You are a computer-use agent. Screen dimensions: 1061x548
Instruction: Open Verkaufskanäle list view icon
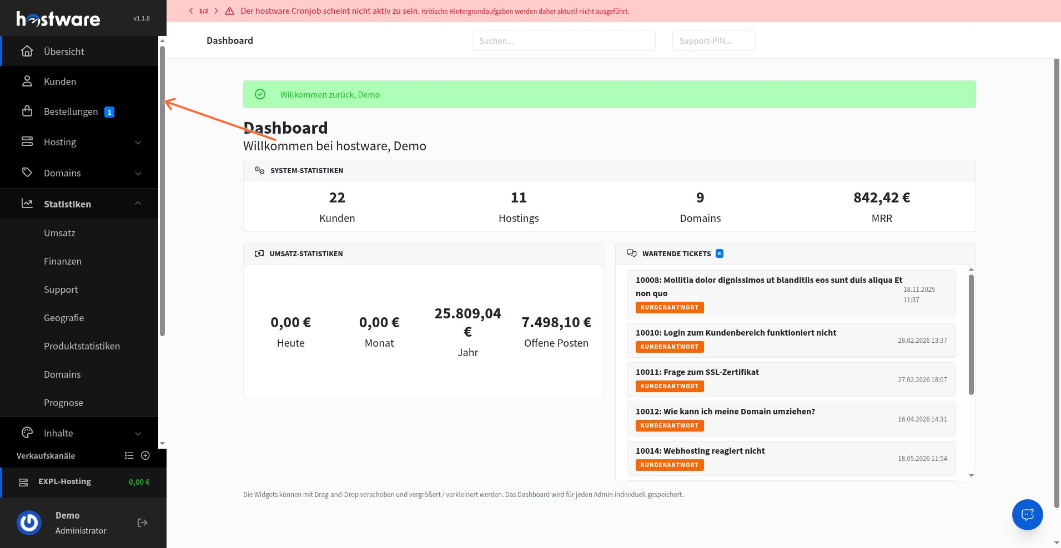(x=129, y=455)
